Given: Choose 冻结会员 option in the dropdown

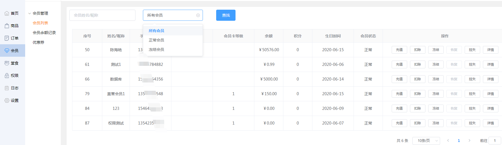Looking at the screenshot, I should click(156, 50).
